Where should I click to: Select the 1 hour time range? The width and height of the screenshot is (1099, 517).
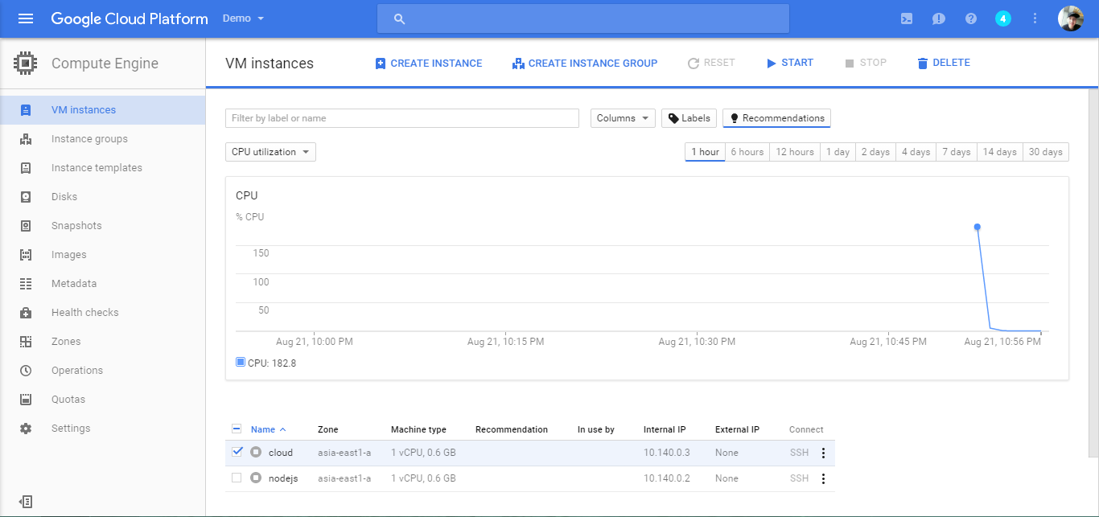[704, 152]
